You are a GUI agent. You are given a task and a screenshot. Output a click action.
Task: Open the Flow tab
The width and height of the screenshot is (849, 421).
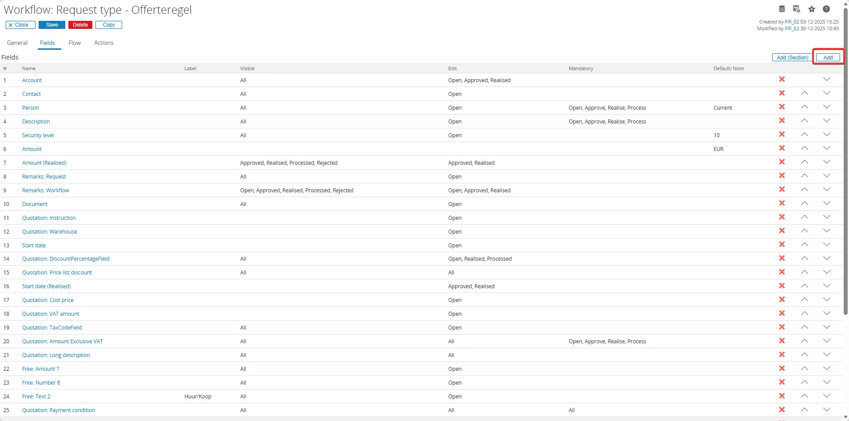pyautogui.click(x=75, y=43)
